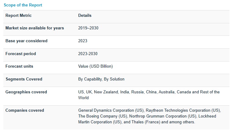Click 'By Capability, By Solution' text
Image resolution: width=231 pixels, height=131 pixels.
tap(101, 79)
